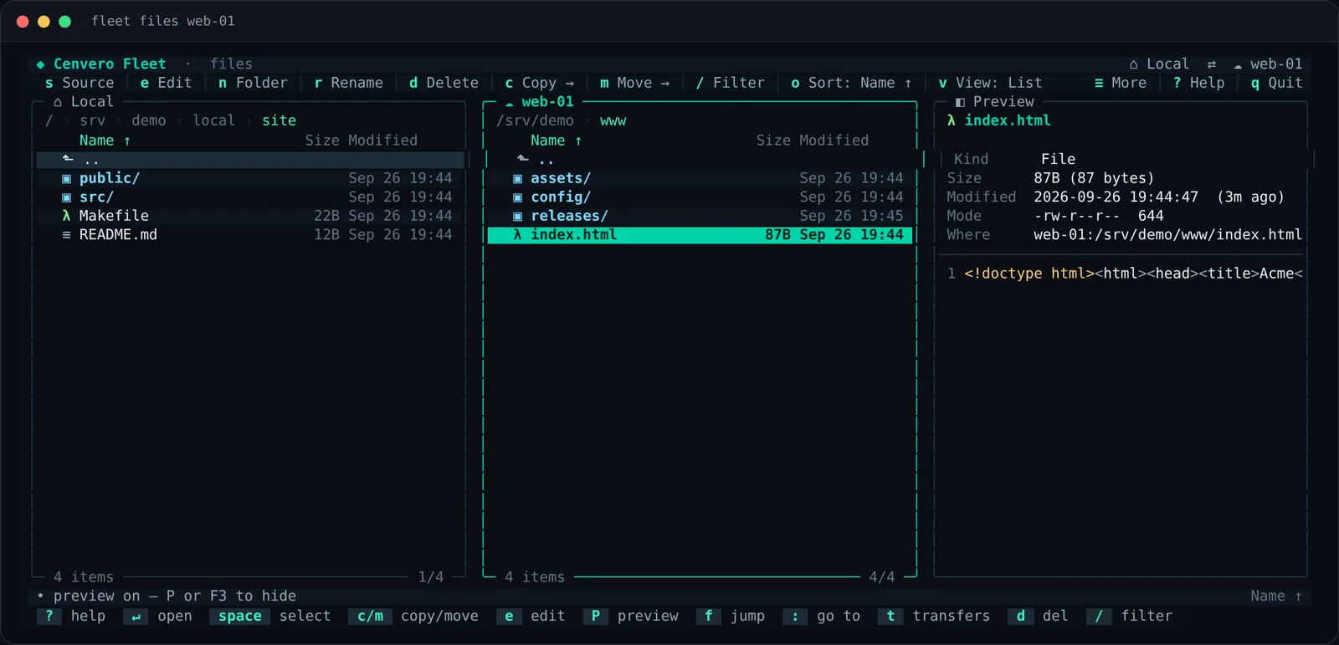Viewport: 1339px width, 645px height.
Task: Click the Delete toolbar command
Action: pos(444,83)
